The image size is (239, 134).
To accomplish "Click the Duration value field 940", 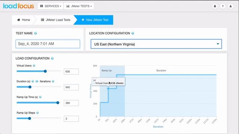I will point(71,87).
